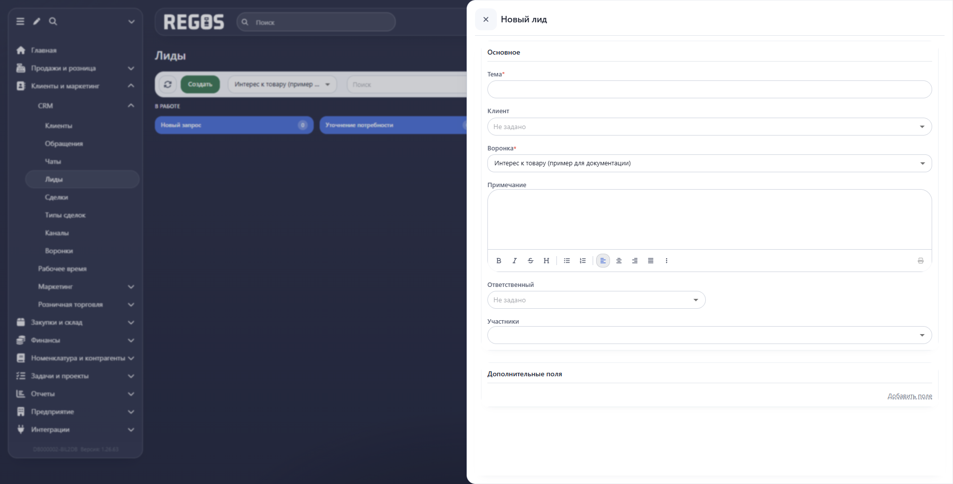Toggle strikethrough text formatting
Viewport: 953px width, 484px height.
(531, 261)
